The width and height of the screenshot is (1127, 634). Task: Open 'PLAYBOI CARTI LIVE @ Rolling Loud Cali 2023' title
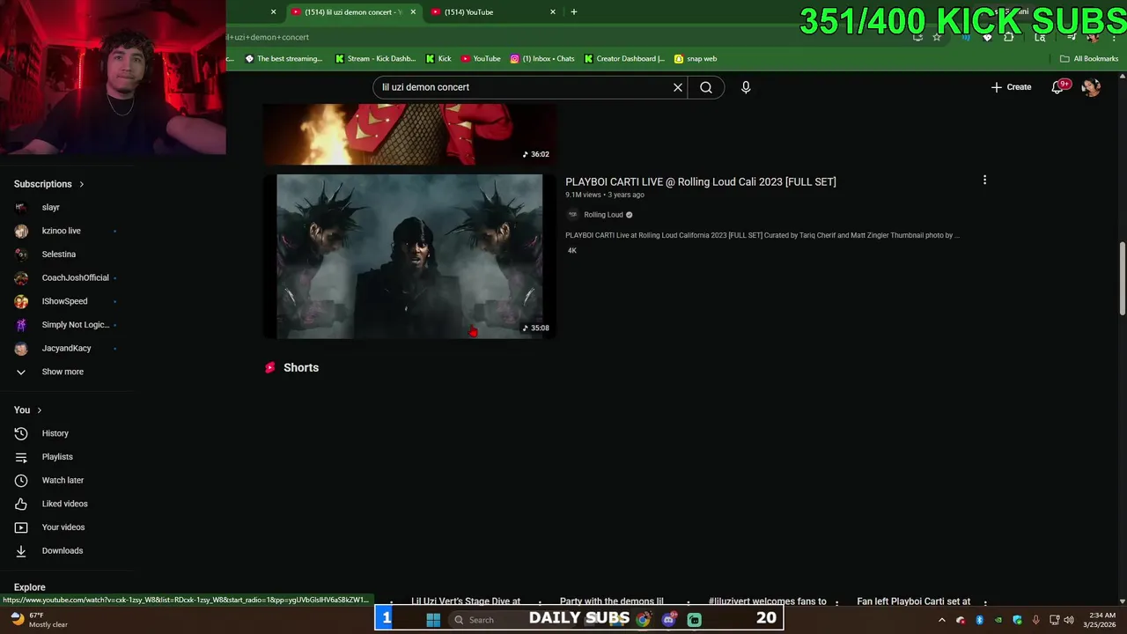pos(701,181)
